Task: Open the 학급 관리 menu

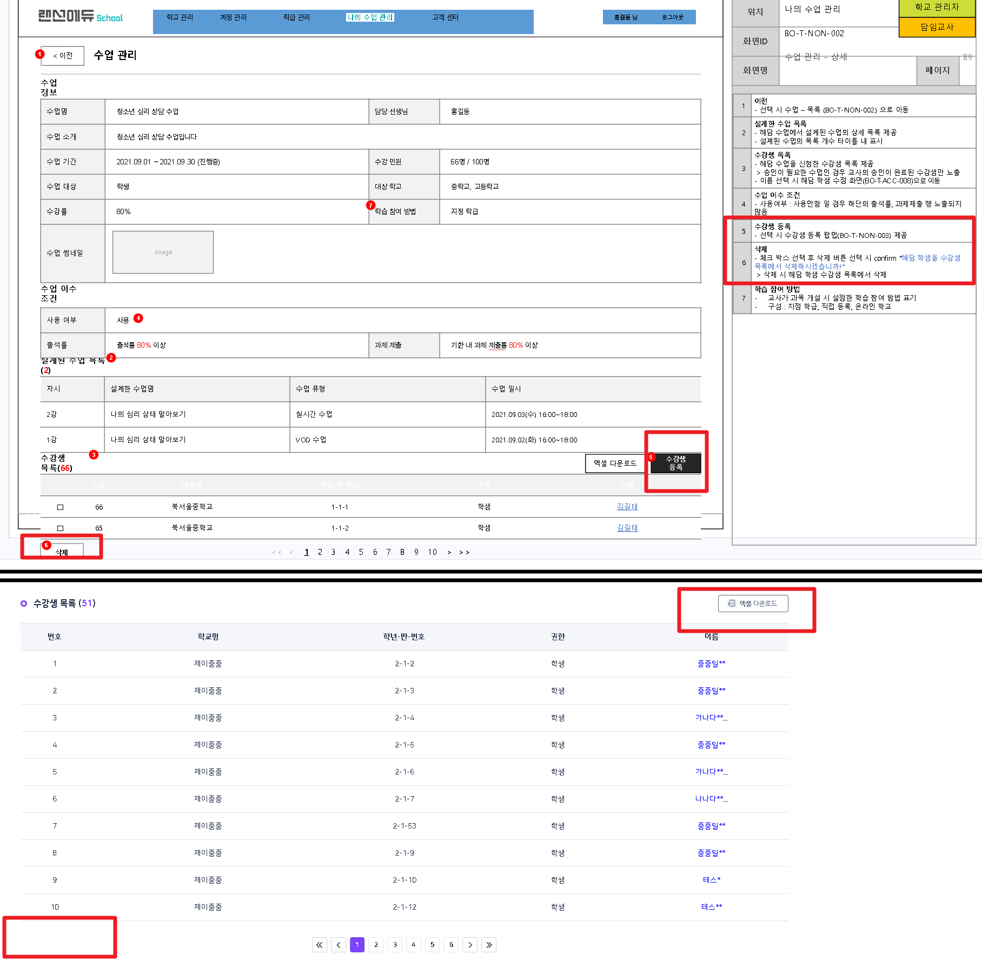Action: [296, 17]
